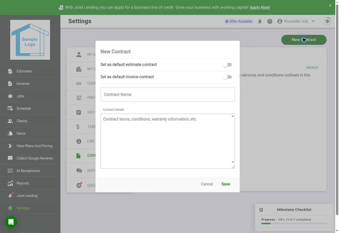Enable default invoice contract toggle
The width and height of the screenshot is (339, 233).
[227, 77]
